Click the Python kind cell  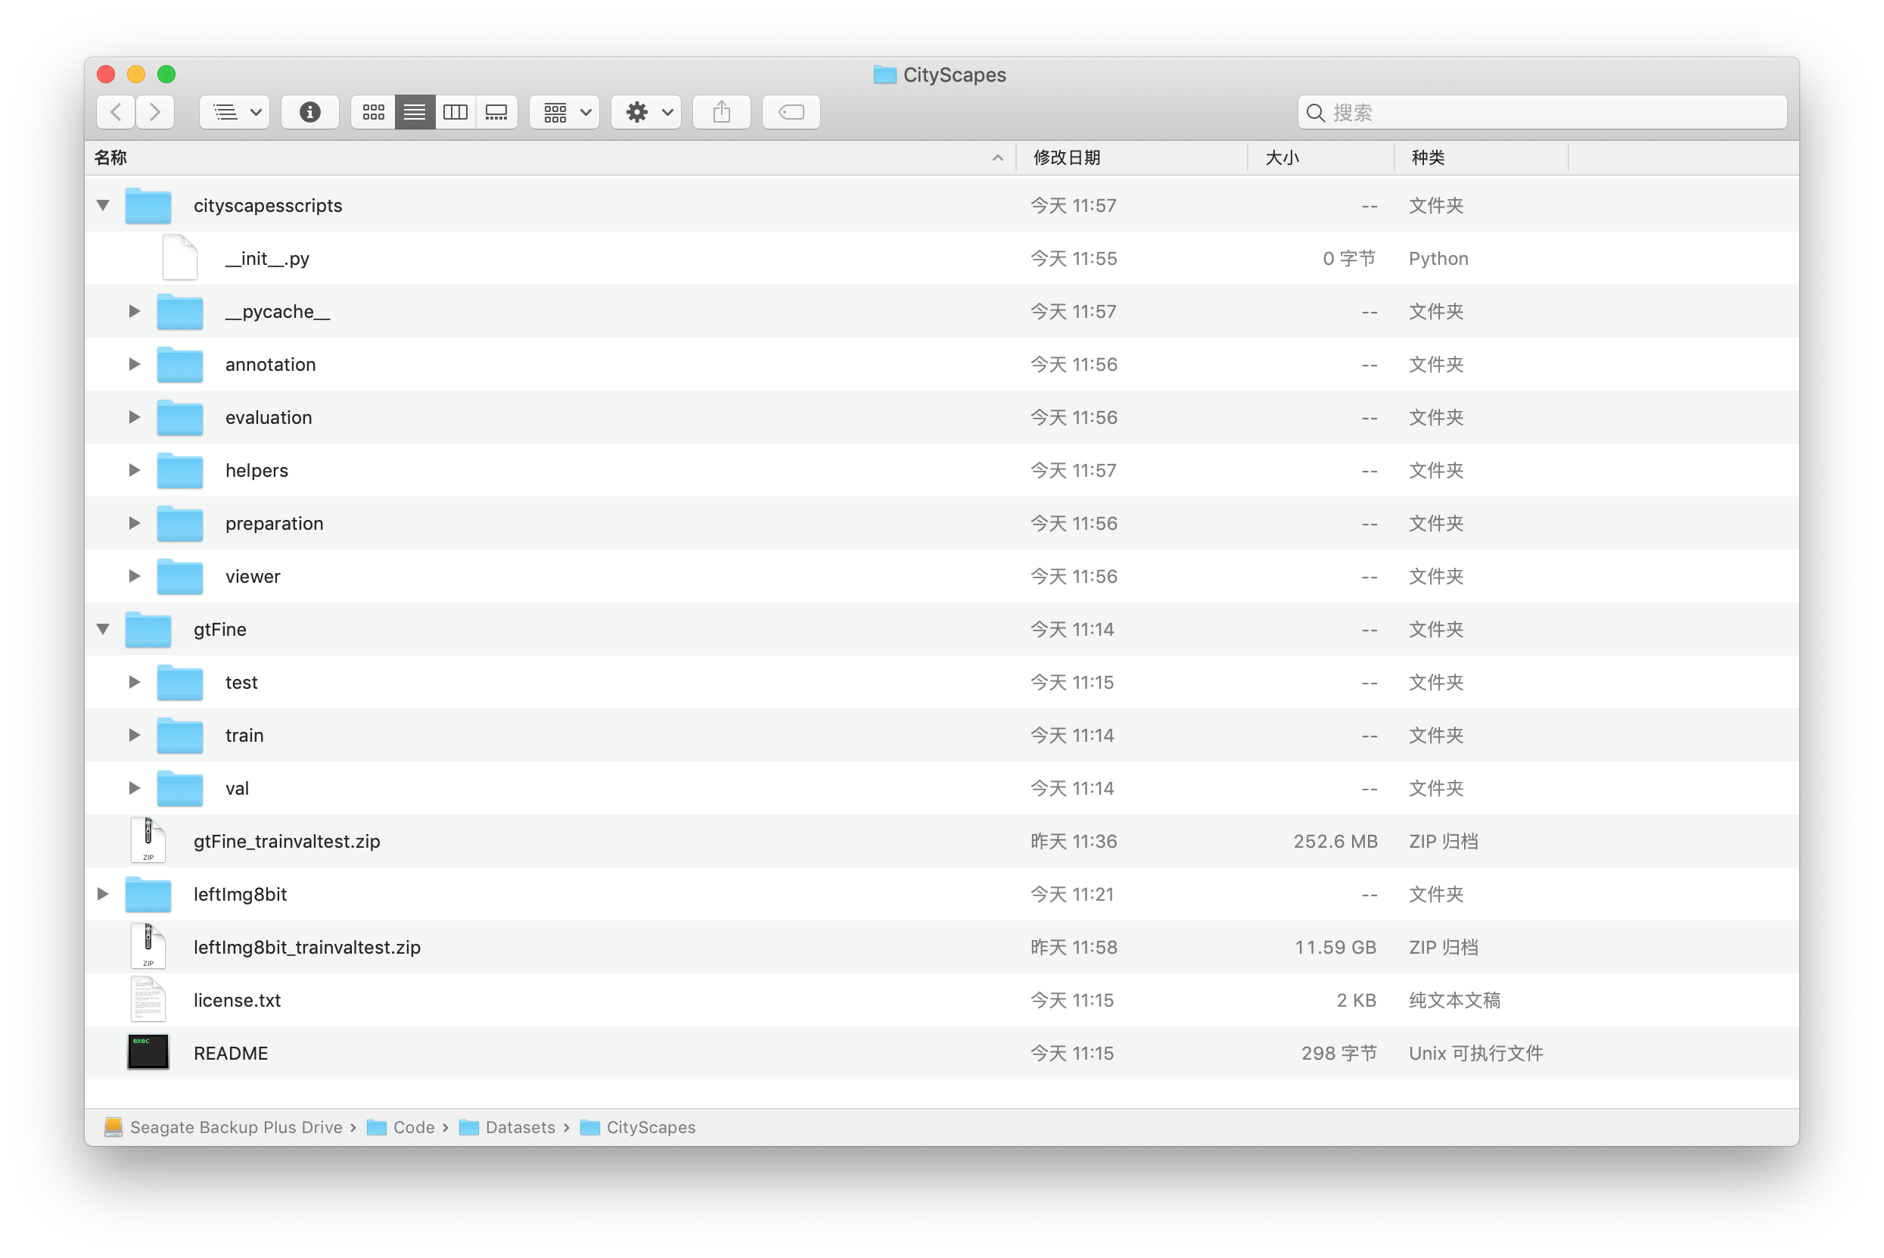coord(1439,258)
